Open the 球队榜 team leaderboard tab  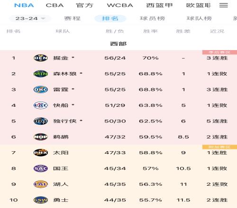[199, 18]
